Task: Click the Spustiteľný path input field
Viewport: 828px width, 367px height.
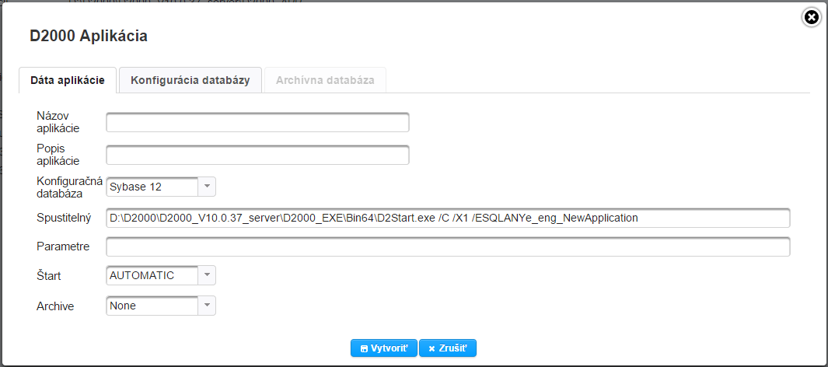Action: [x=448, y=218]
